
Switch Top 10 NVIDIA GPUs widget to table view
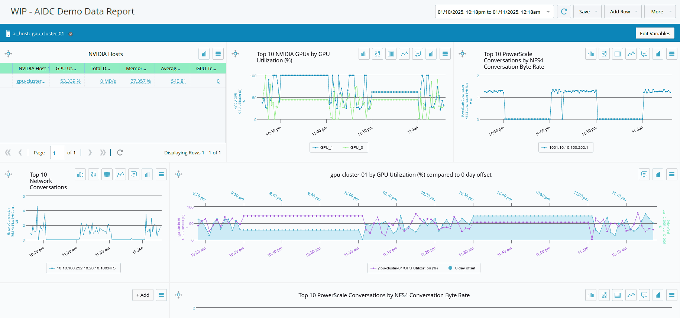(x=391, y=54)
